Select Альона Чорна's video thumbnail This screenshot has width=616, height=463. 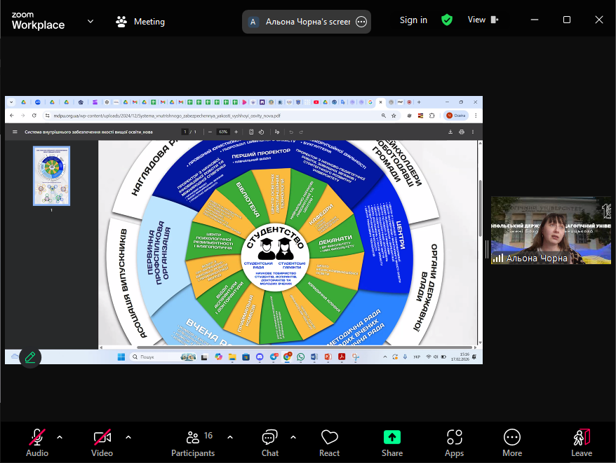click(x=551, y=230)
